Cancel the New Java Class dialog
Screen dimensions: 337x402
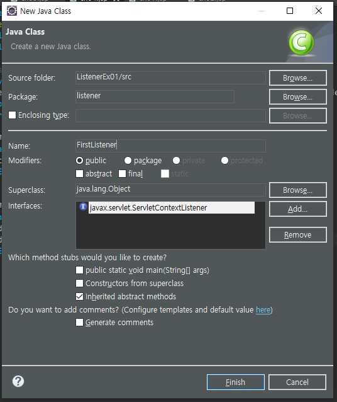tap(297, 382)
